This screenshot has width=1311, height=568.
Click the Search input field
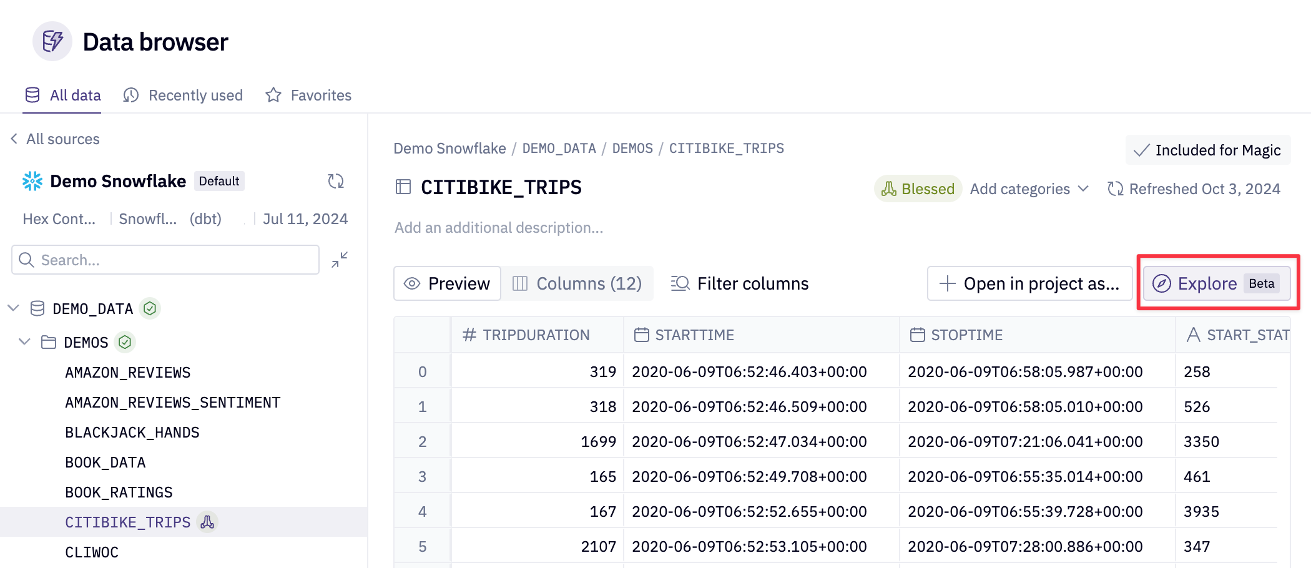(x=165, y=260)
